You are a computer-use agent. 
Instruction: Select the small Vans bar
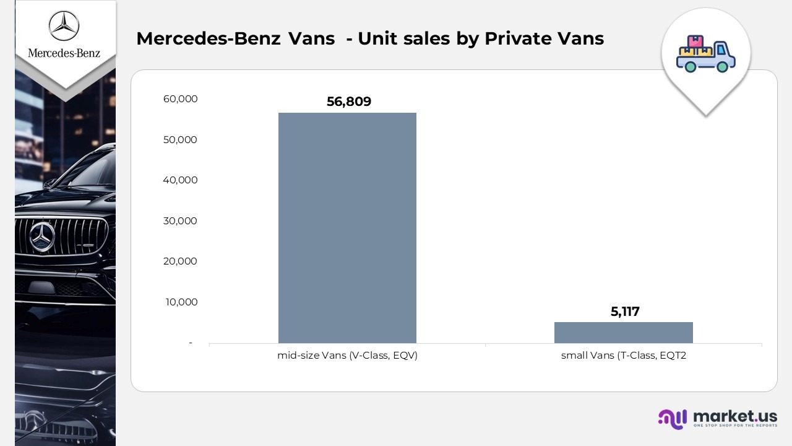(x=623, y=333)
